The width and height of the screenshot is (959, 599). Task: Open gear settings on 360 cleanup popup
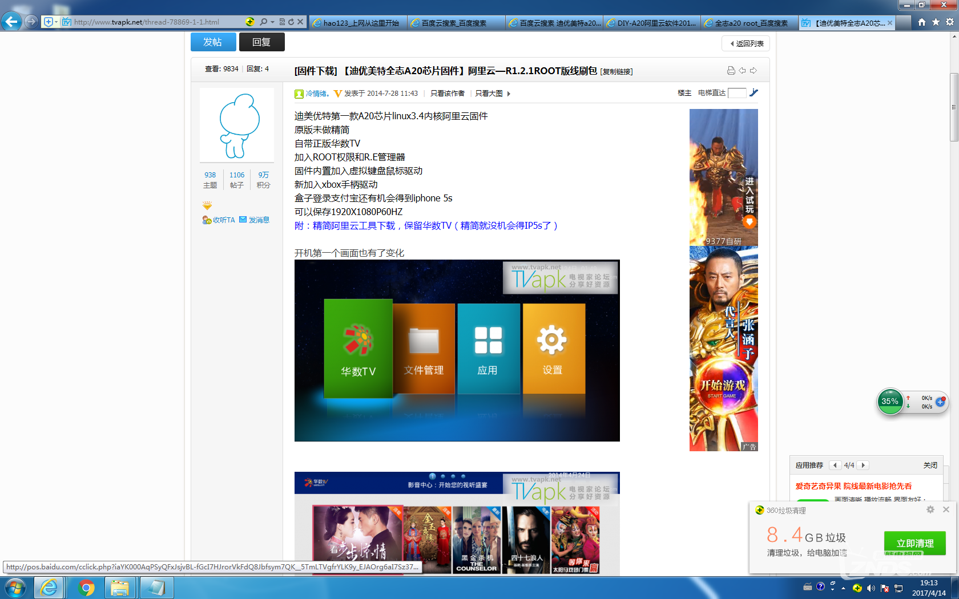930,509
